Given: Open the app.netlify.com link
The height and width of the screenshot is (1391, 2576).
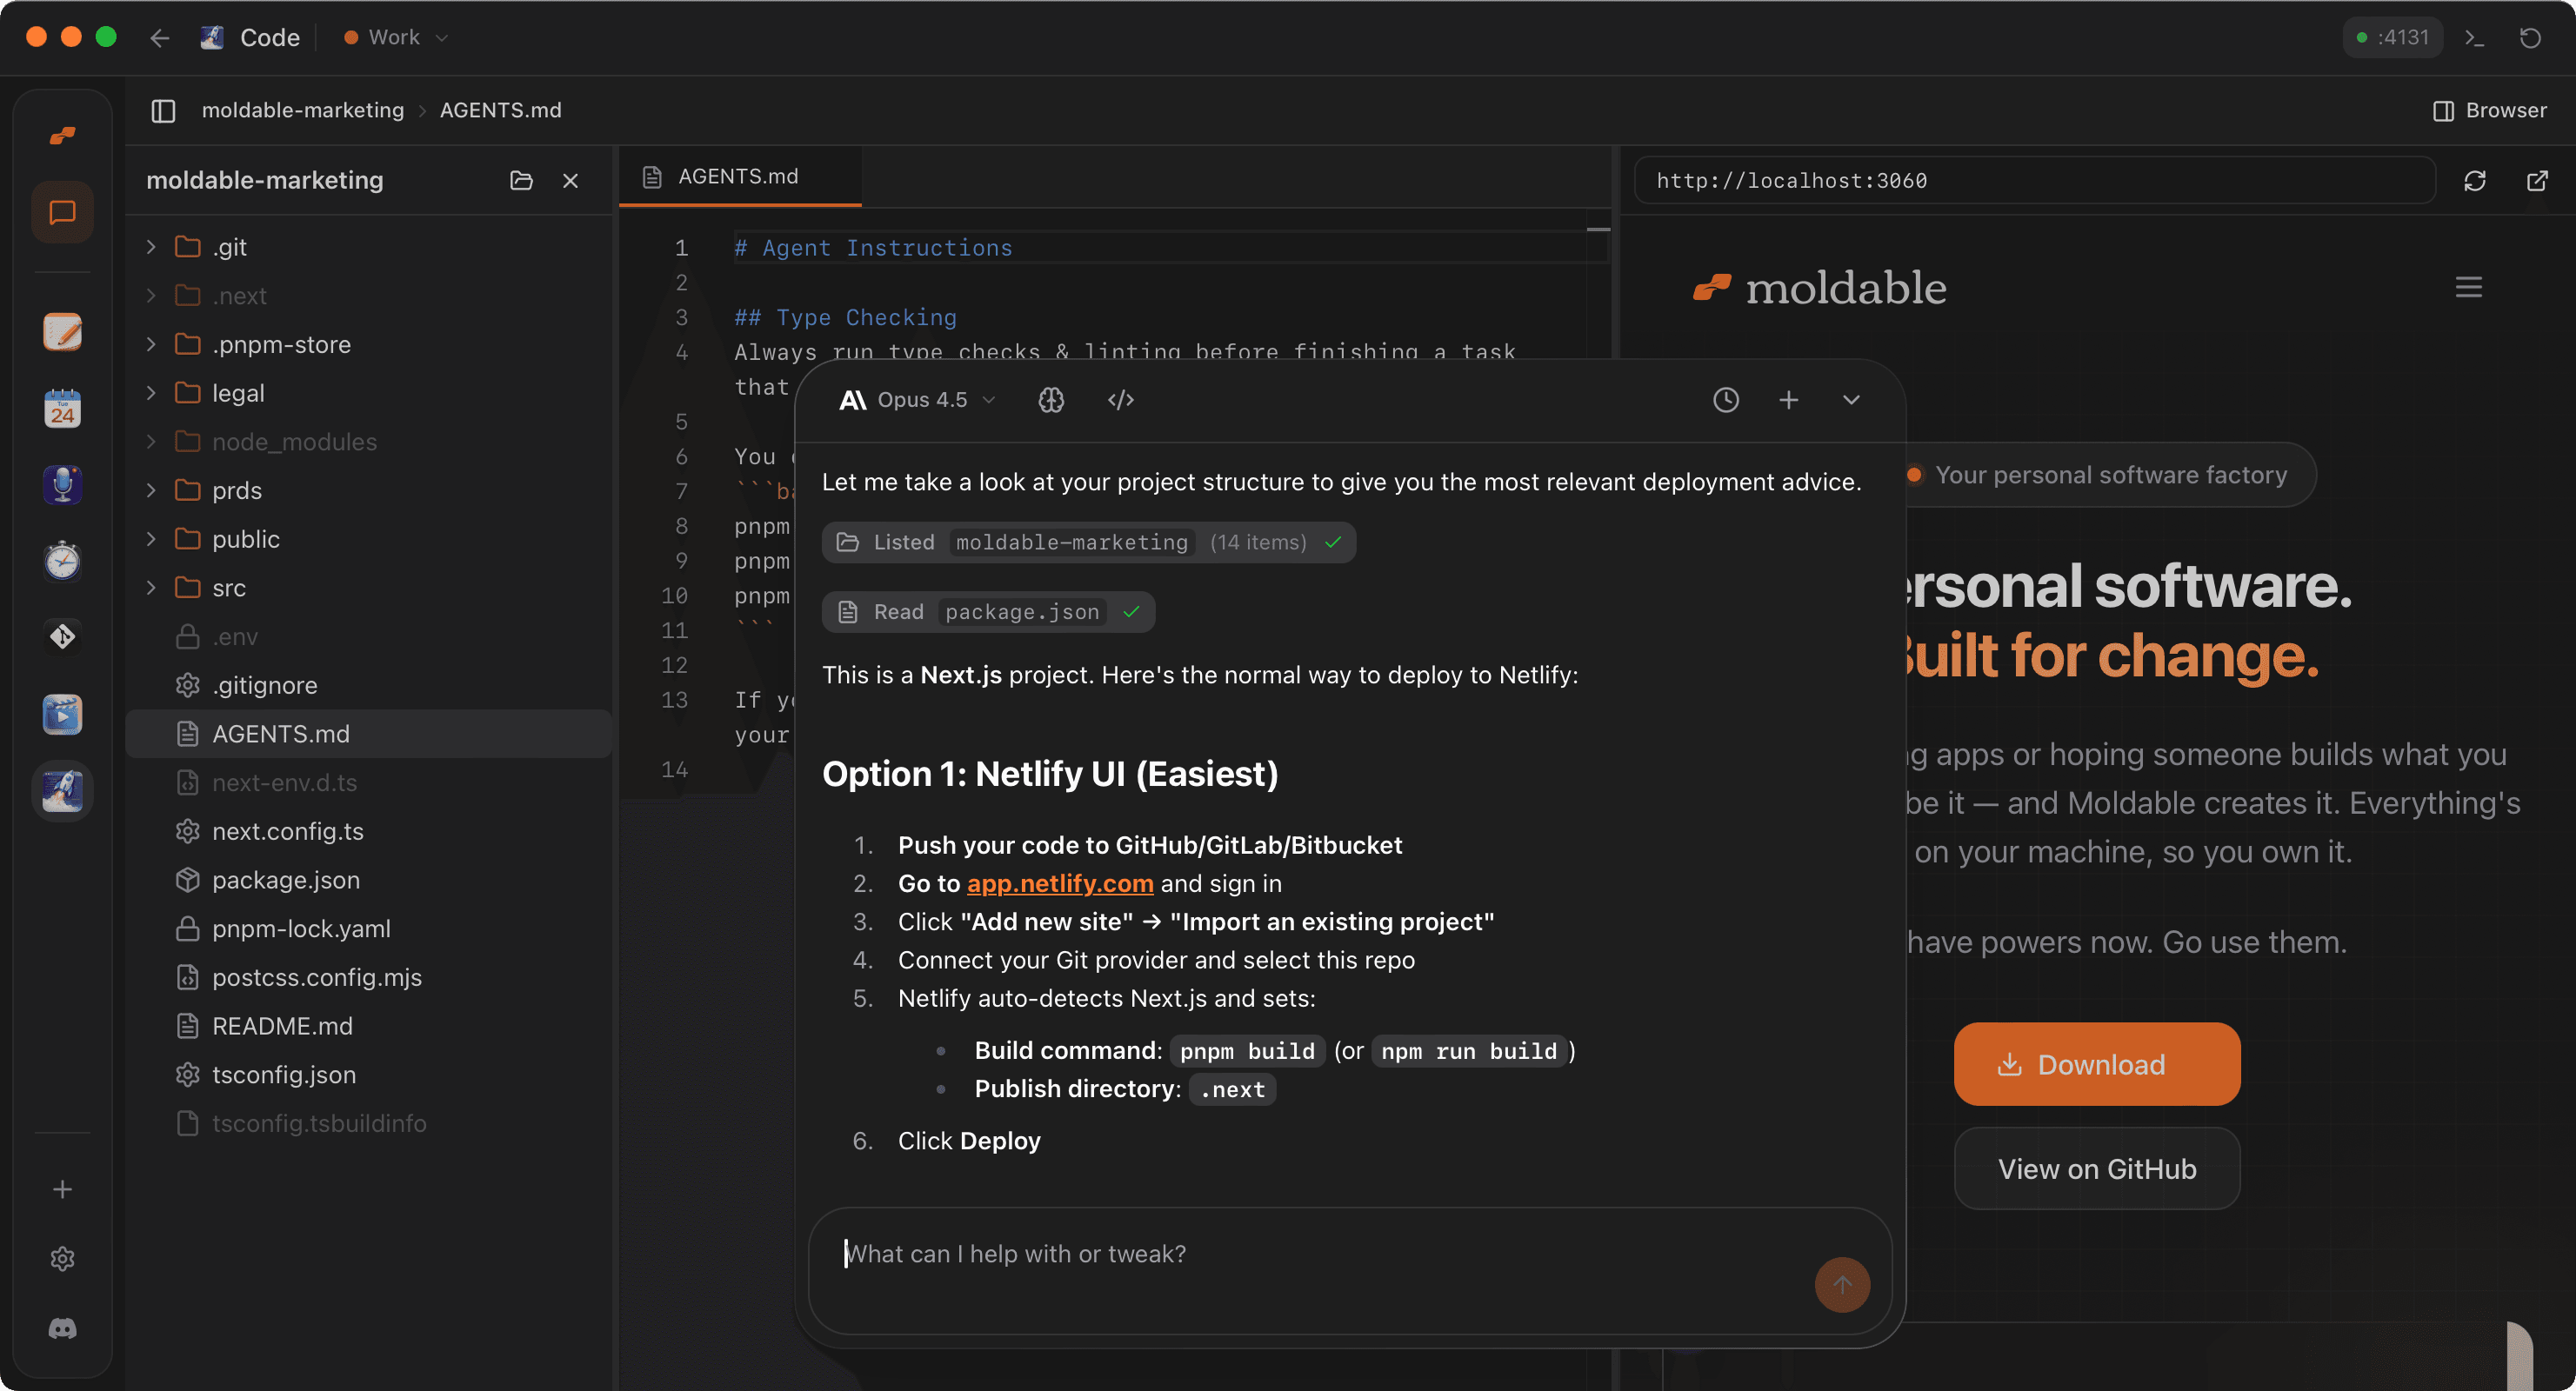Looking at the screenshot, I should [1059, 883].
